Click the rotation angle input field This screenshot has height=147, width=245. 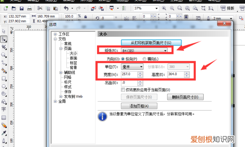click(x=107, y=18)
